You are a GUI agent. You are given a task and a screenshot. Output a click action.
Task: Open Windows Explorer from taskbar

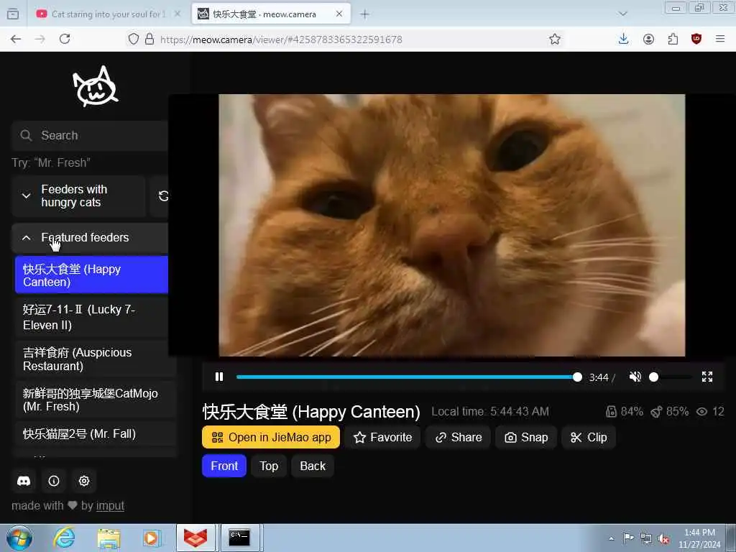pos(109,538)
